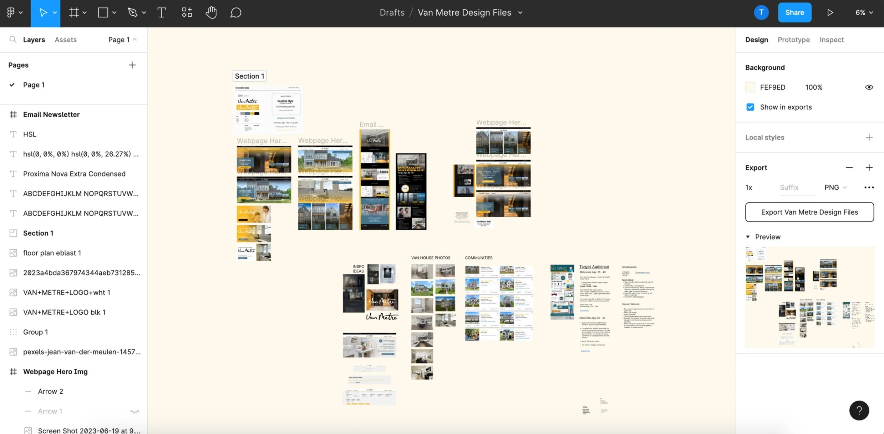884x434 pixels.
Task: Open the PNG export format dropdown
Action: pos(835,187)
